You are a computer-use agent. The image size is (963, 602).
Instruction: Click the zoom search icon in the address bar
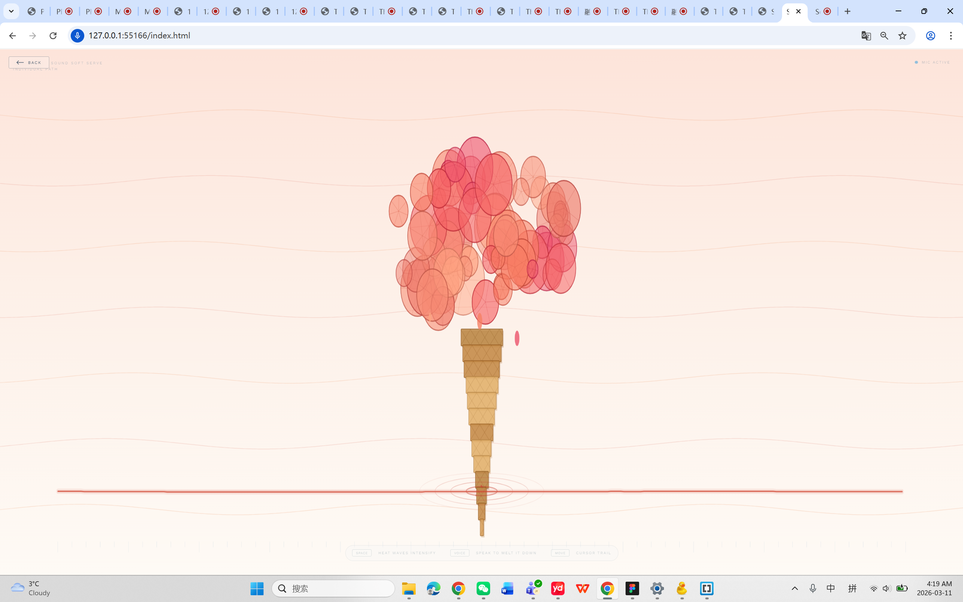(884, 35)
